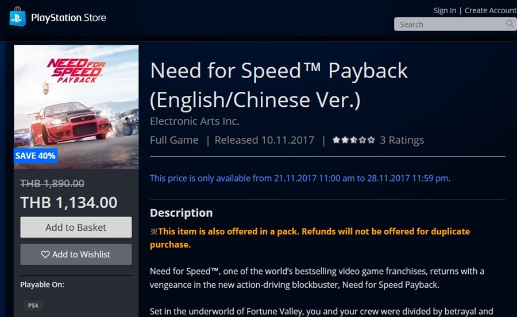The image size is (517, 317).
Task: Click the Add to Wishlist button
Action: point(76,254)
